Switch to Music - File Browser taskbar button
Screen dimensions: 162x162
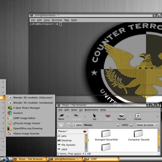click(x=30, y=159)
